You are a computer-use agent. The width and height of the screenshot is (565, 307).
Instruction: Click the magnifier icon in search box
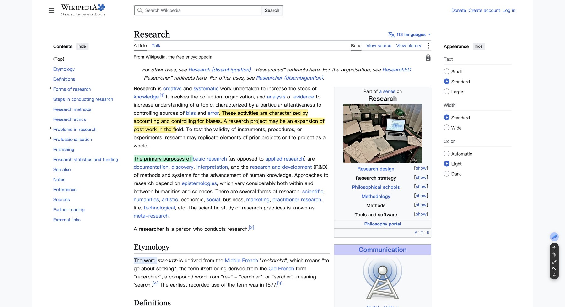click(140, 10)
